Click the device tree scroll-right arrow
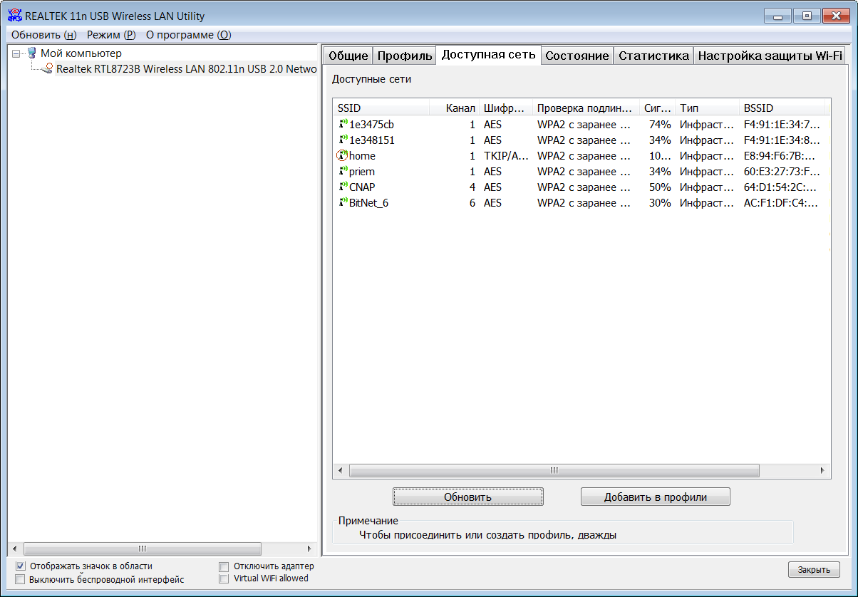Image resolution: width=858 pixels, height=597 pixels. click(x=309, y=549)
